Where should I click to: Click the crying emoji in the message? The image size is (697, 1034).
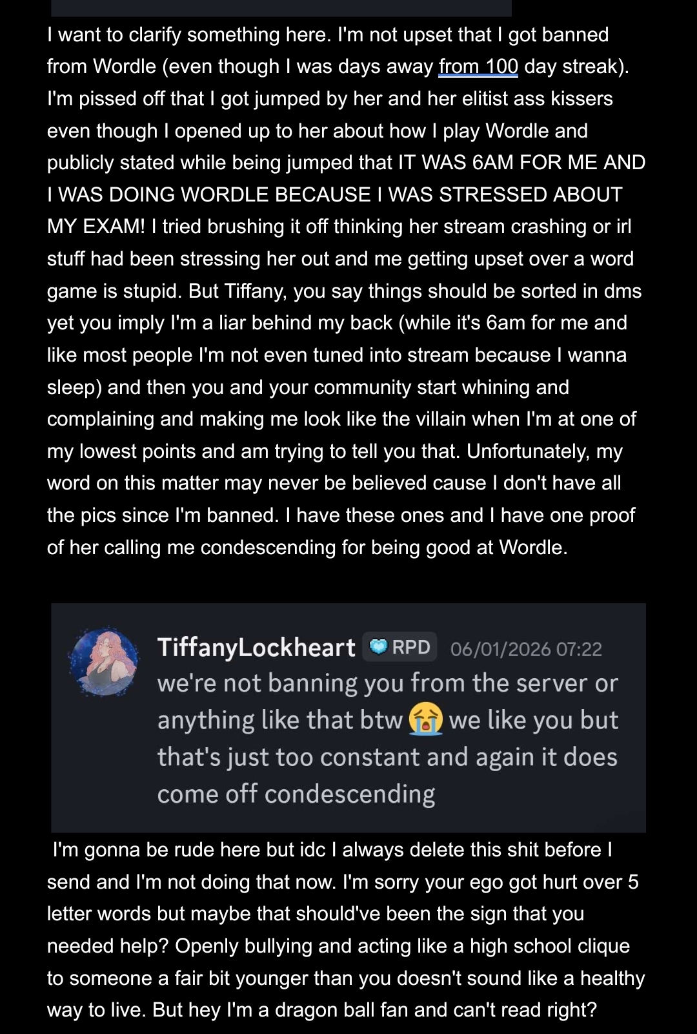click(425, 719)
